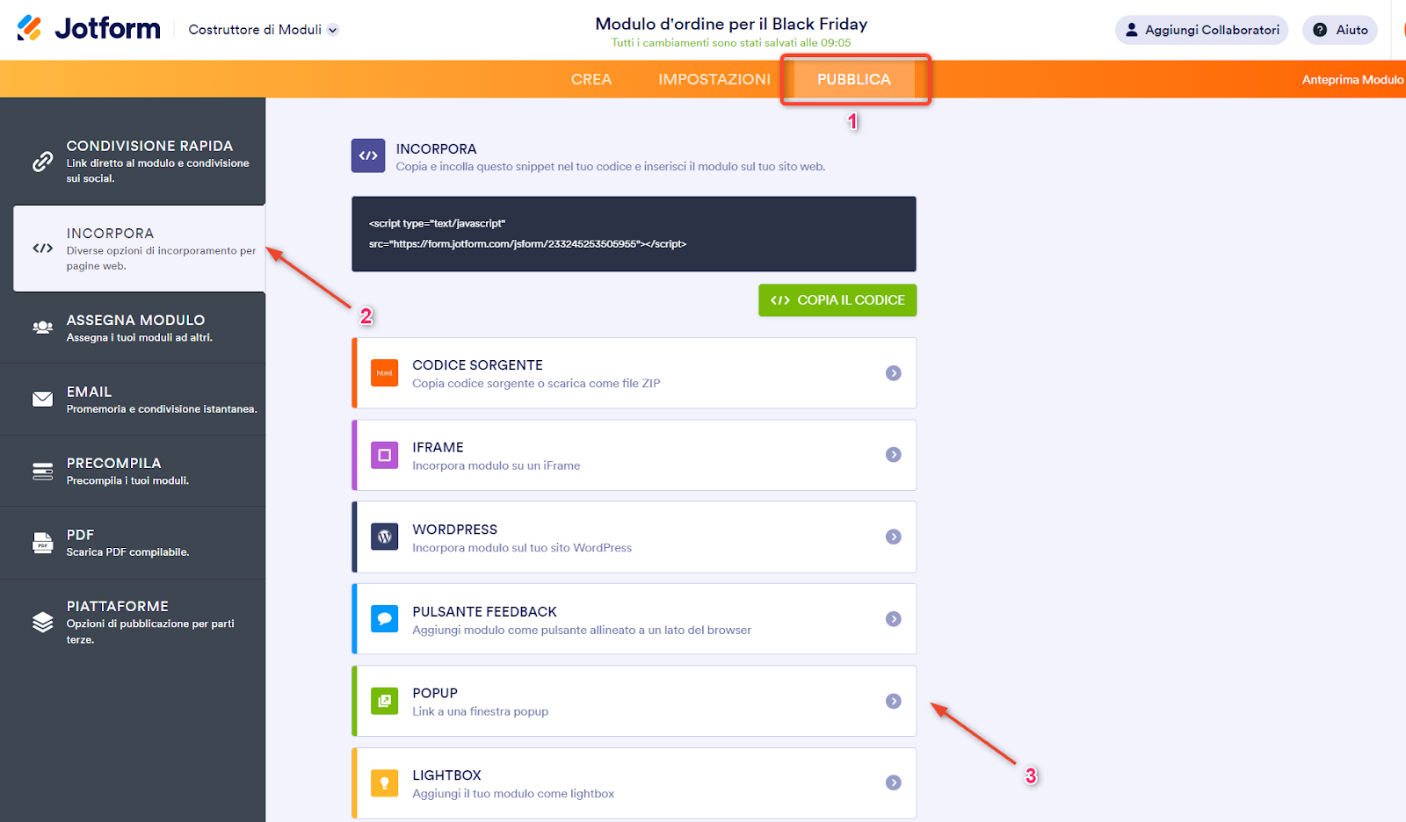This screenshot has height=822, width=1406.
Task: Expand the Lightbox option arrow
Action: coord(894,782)
